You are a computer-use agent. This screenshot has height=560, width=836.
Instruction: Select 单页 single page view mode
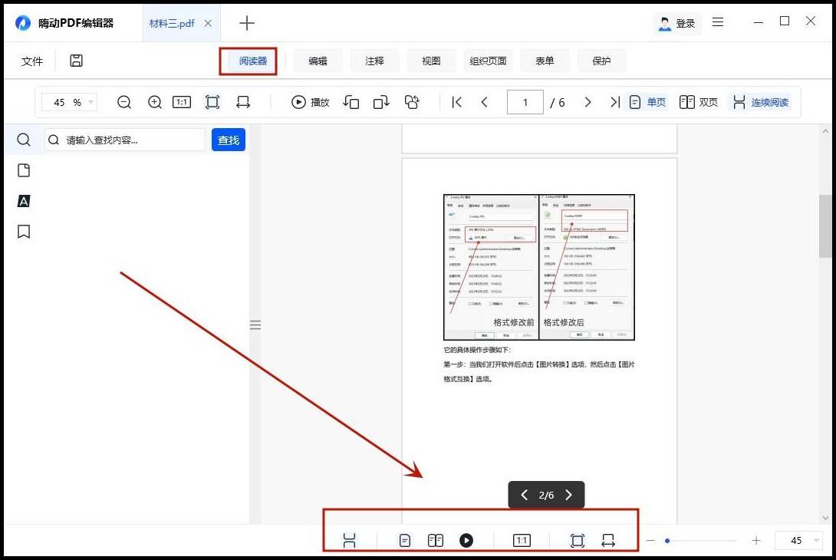648,102
